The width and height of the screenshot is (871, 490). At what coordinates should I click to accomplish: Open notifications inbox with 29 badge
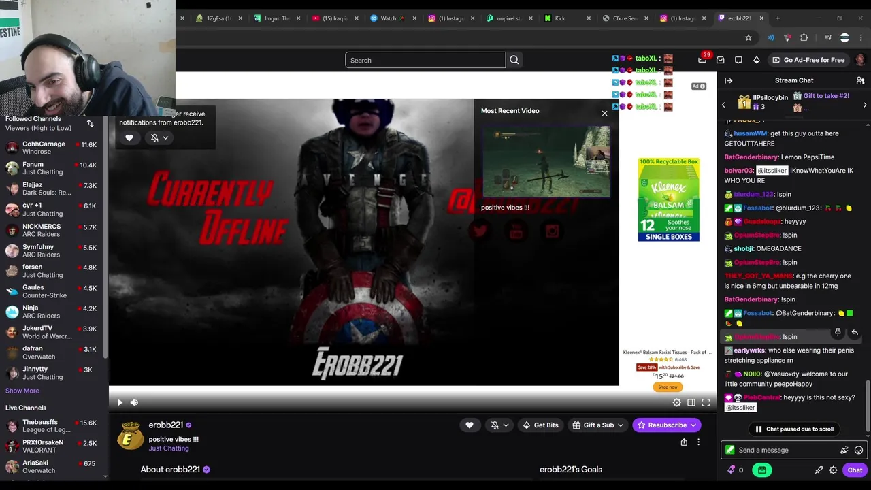(702, 60)
